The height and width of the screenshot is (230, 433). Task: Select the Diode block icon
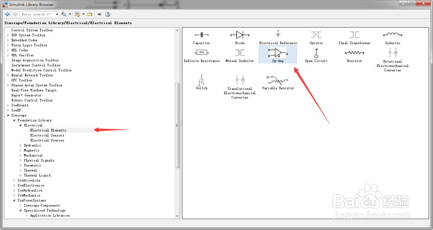[x=240, y=35]
